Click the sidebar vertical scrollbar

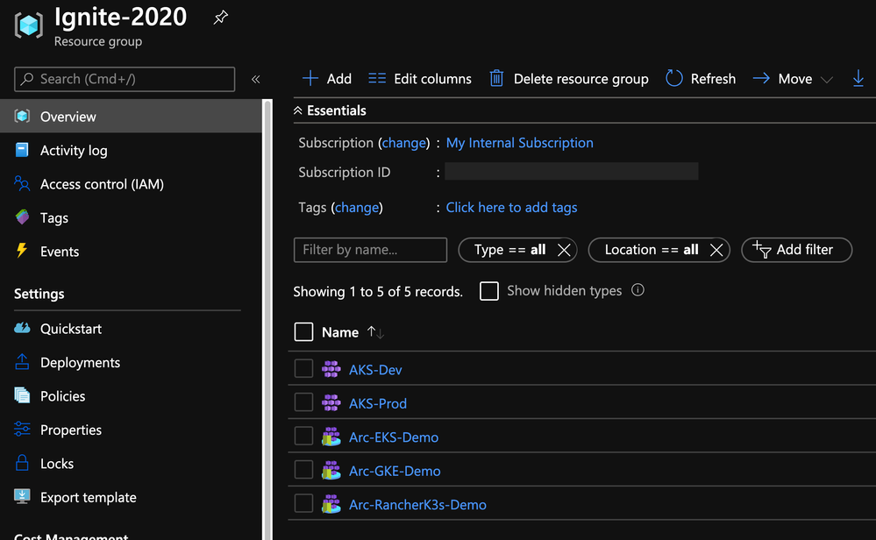[267, 319]
